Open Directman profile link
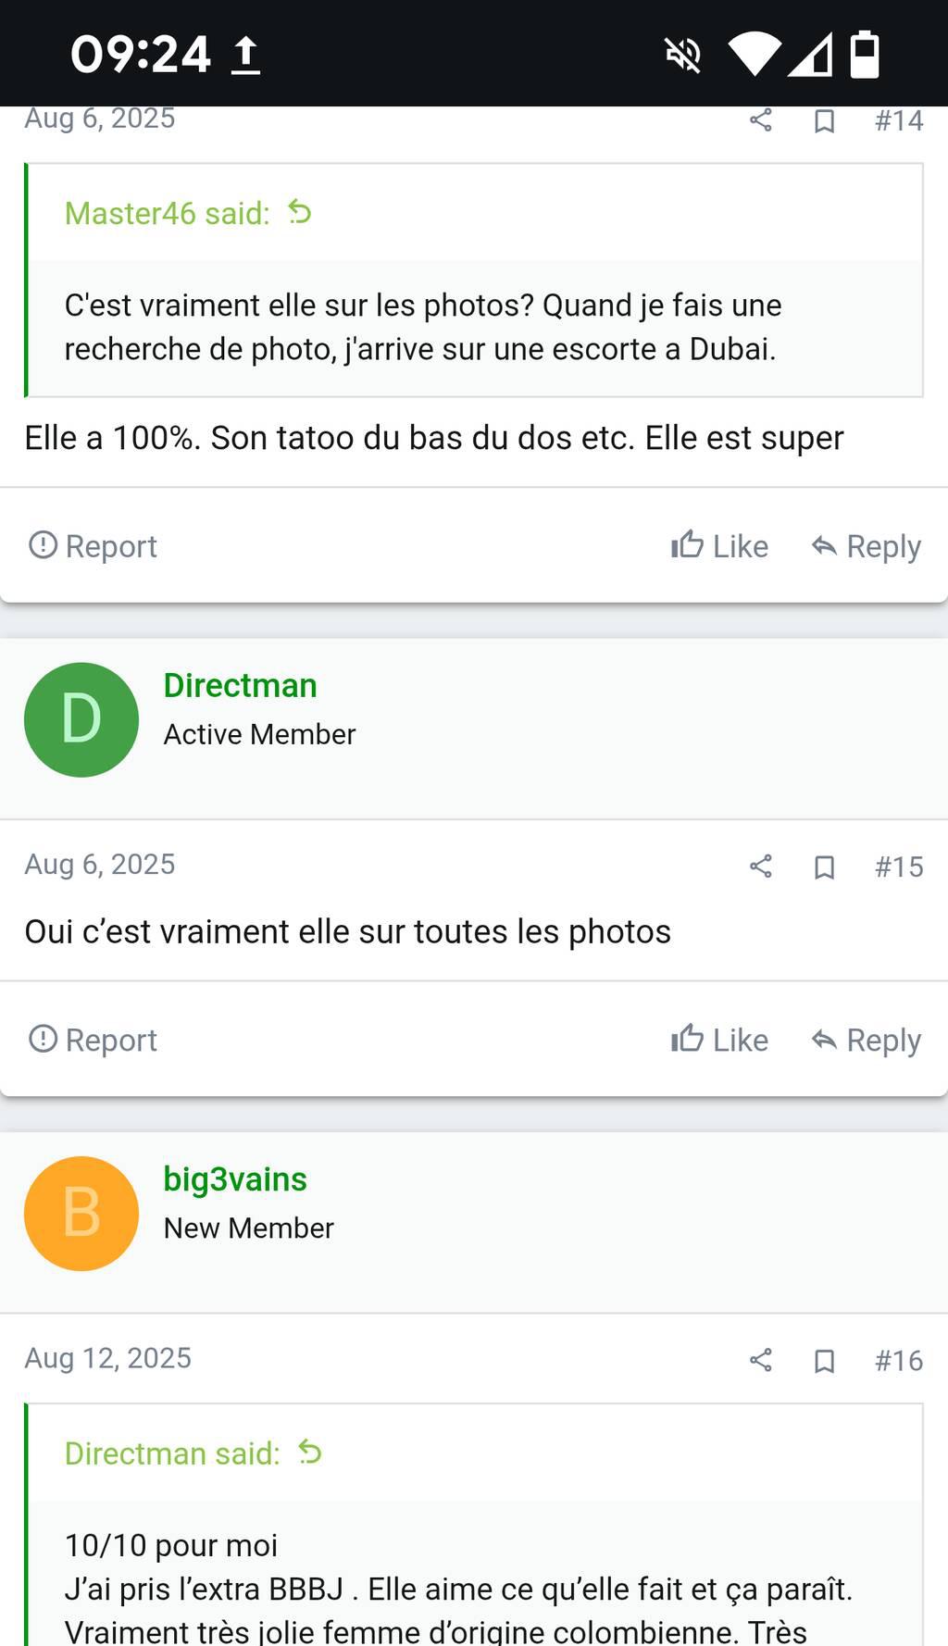The width and height of the screenshot is (948, 1646). (x=240, y=686)
